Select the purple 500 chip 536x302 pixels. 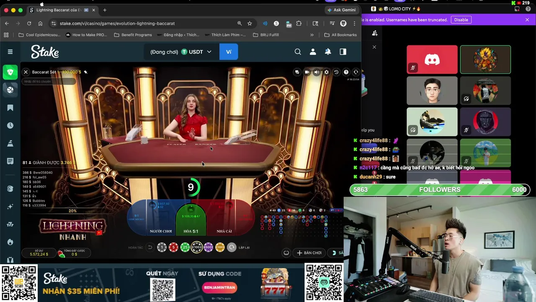(209, 247)
